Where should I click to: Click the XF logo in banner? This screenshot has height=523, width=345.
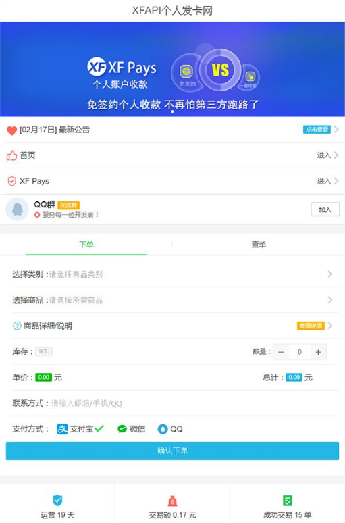tap(97, 67)
